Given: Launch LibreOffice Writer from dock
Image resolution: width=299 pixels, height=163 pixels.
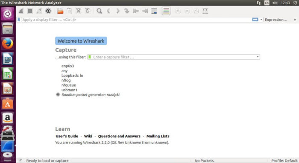Looking at the screenshot, I should [x=8, y=58].
